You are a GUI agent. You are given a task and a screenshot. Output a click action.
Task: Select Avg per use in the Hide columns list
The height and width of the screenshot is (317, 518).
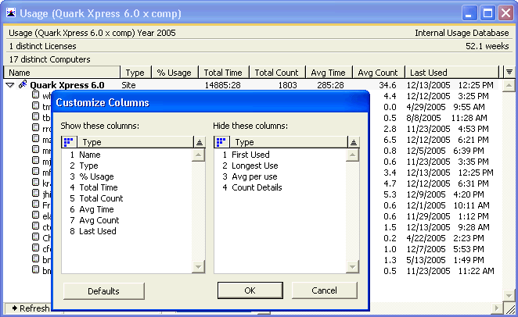pyautogui.click(x=254, y=176)
